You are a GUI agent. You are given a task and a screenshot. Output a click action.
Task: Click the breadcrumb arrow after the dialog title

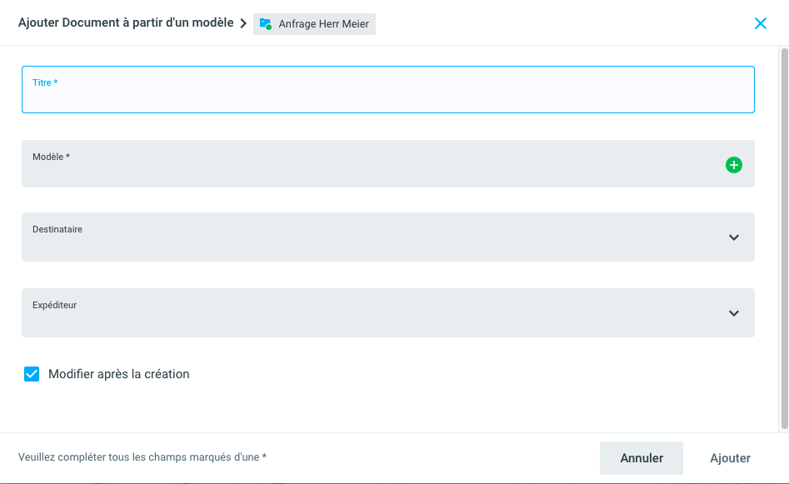tap(243, 23)
